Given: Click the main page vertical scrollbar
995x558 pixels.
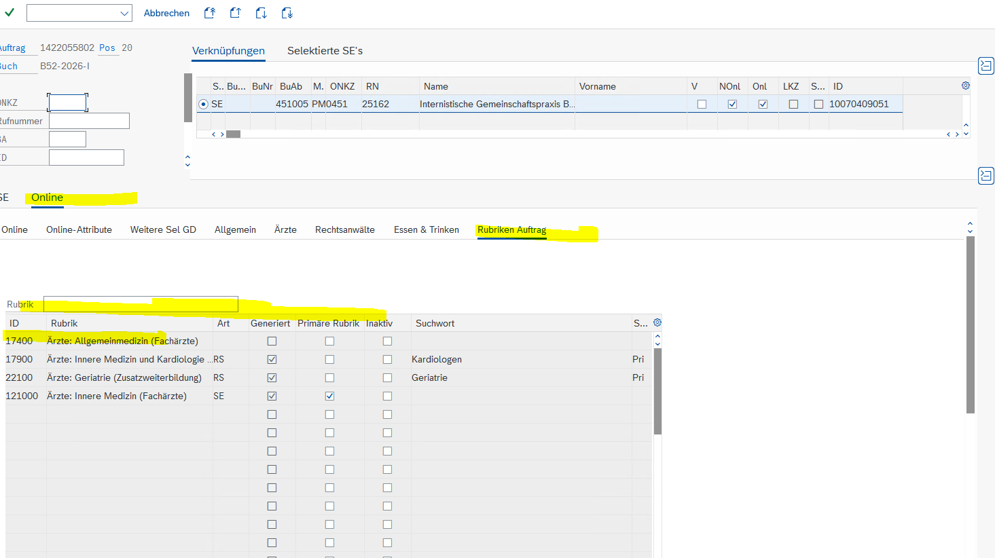Looking at the screenshot, I should coord(971,324).
